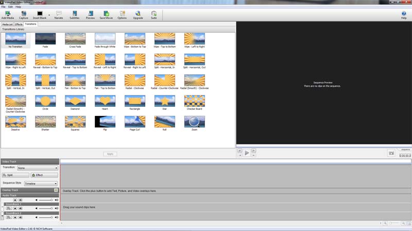Click the Add Media toolbar icon
The width and height of the screenshot is (412, 231).
(8, 15)
